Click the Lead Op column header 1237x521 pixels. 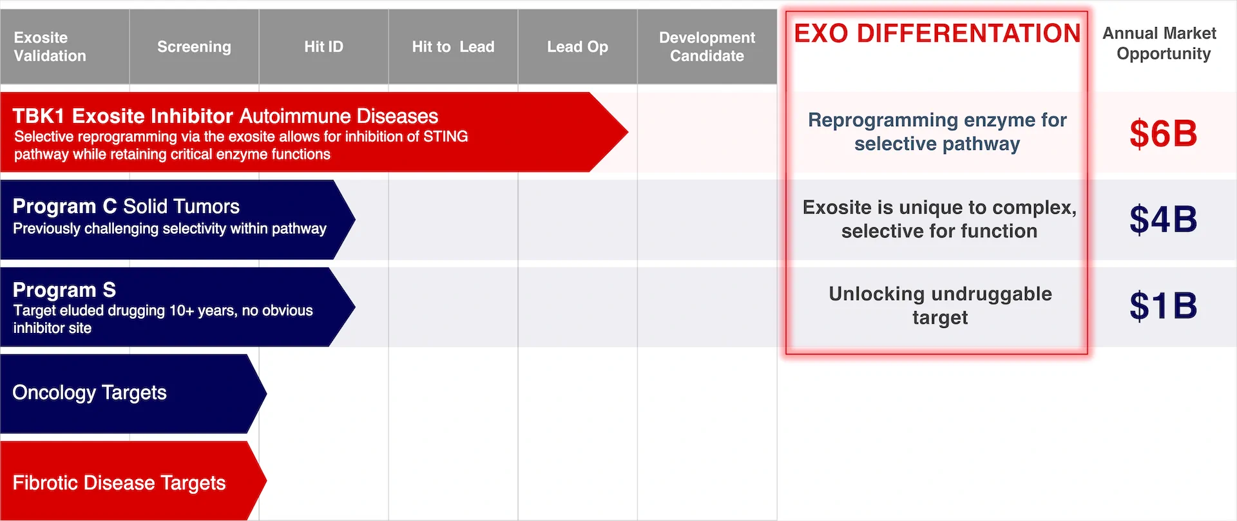[x=577, y=46]
